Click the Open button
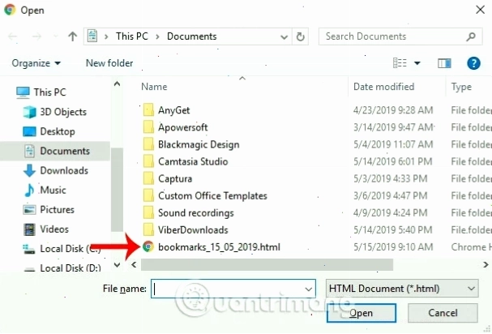 [x=362, y=313]
